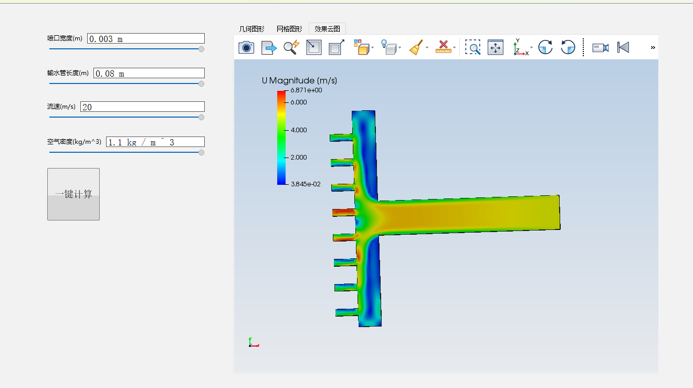Click the yellow cube display icon
Viewport: 693px width, 388px height.
click(x=361, y=47)
